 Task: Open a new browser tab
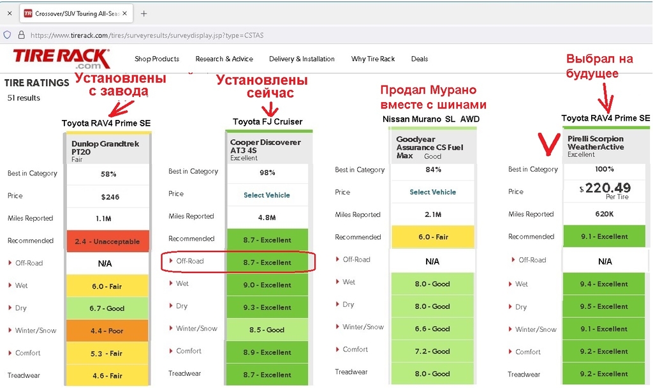[x=143, y=13]
